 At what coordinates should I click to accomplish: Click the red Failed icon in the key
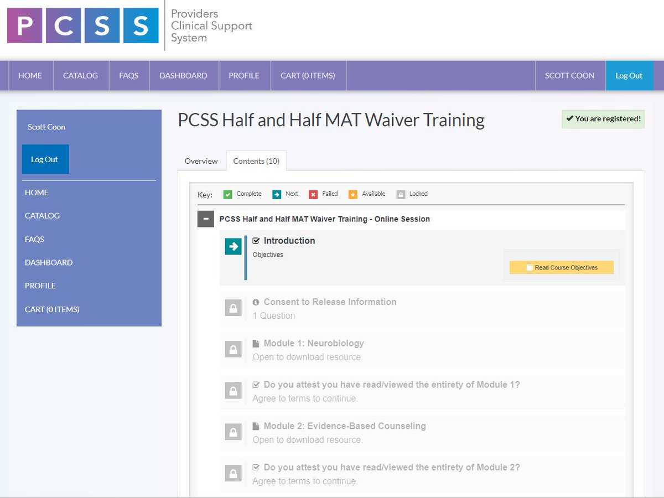point(313,194)
